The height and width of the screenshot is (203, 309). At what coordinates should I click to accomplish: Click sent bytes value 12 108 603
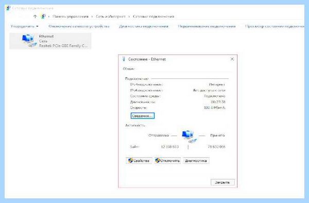(170, 147)
